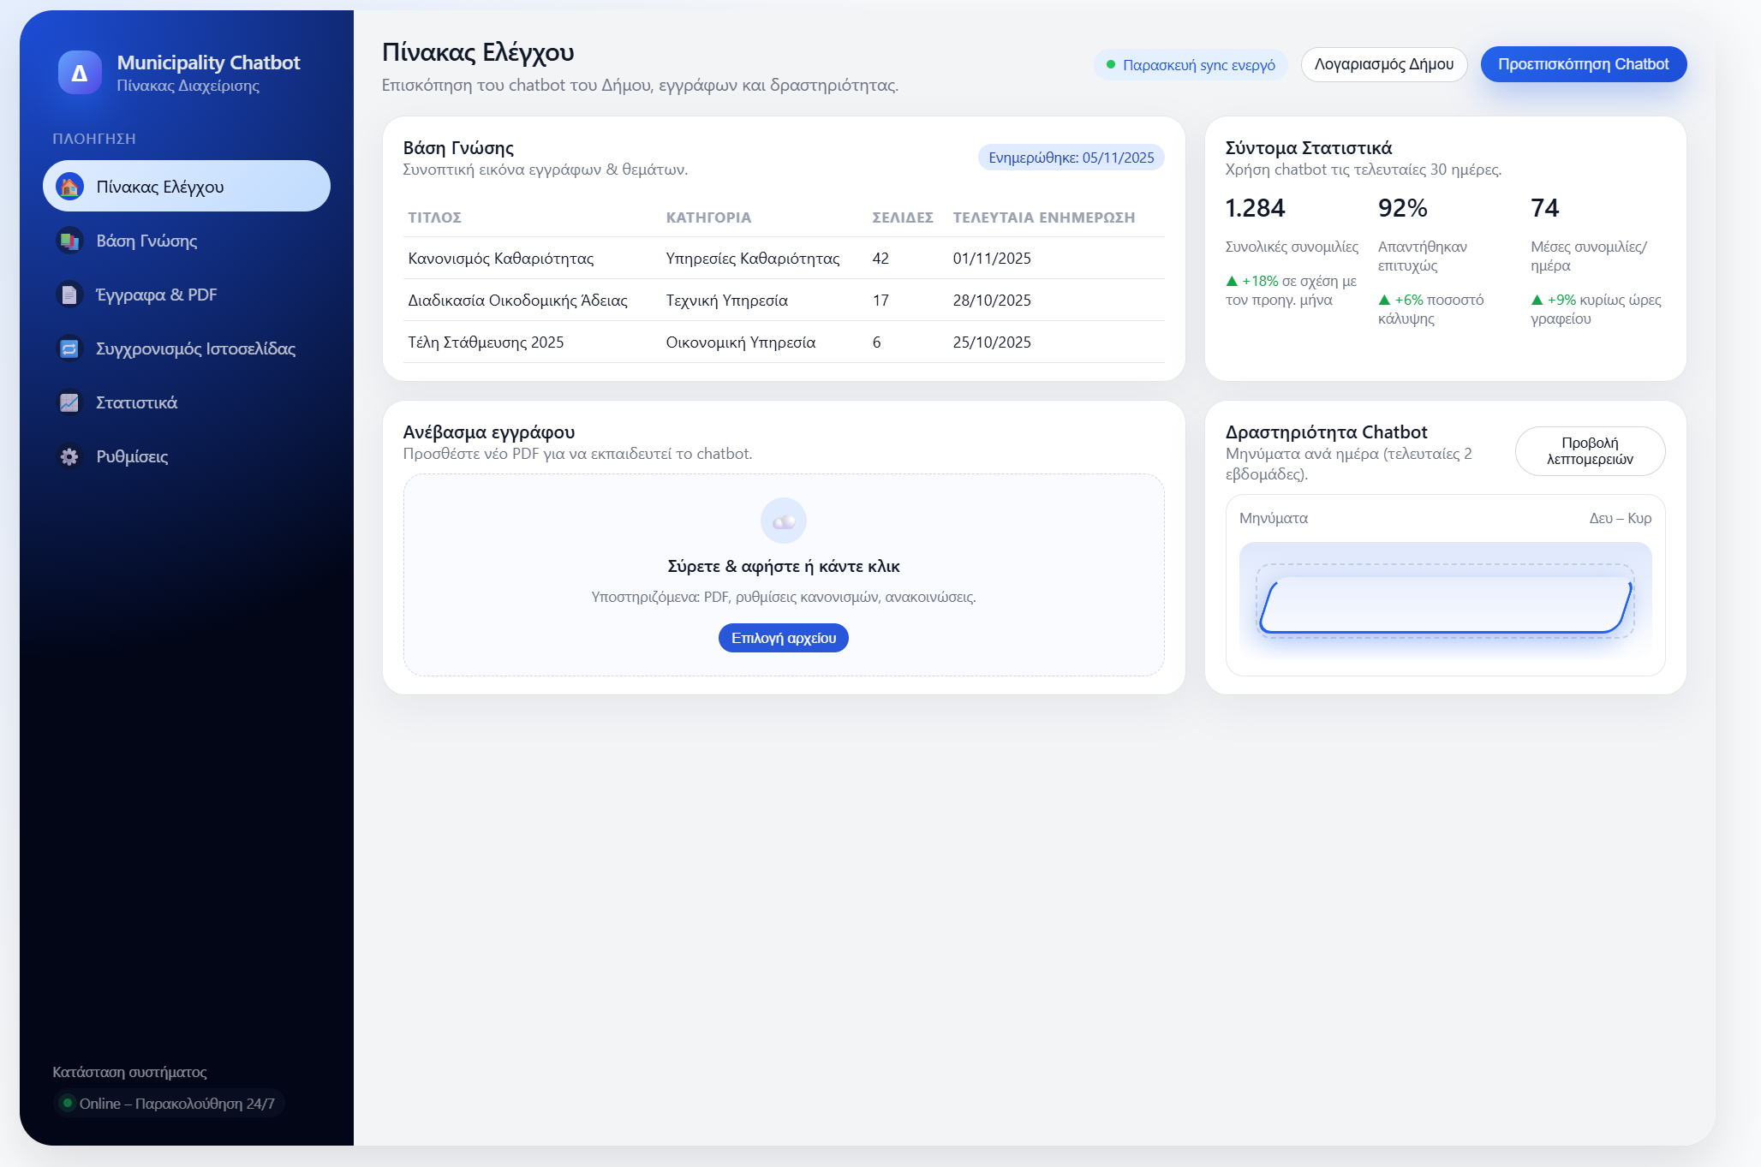1761x1167 pixels.
Task: Click the Προεπισκόπηση Chatbot button
Action: point(1583,63)
